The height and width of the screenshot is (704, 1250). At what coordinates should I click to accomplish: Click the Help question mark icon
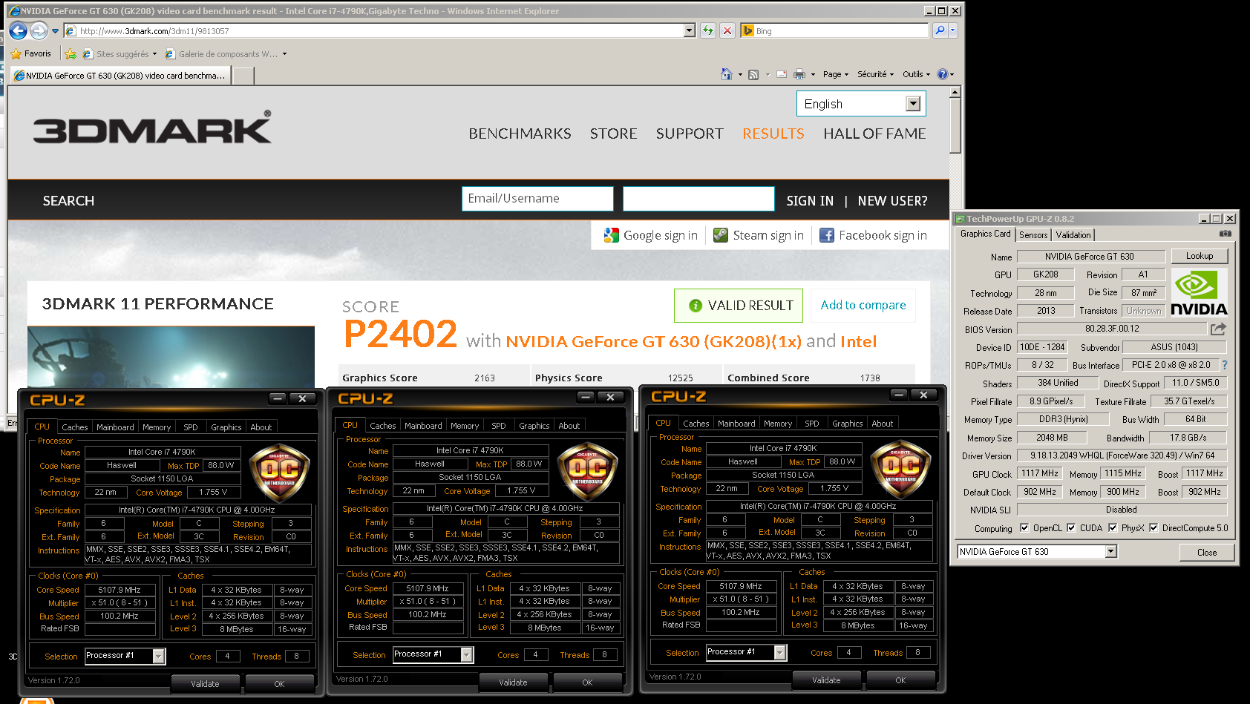point(942,74)
